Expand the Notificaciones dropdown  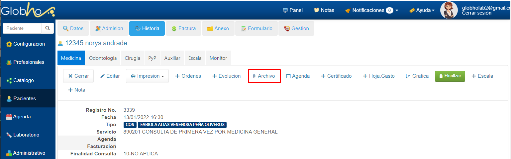click(x=371, y=10)
